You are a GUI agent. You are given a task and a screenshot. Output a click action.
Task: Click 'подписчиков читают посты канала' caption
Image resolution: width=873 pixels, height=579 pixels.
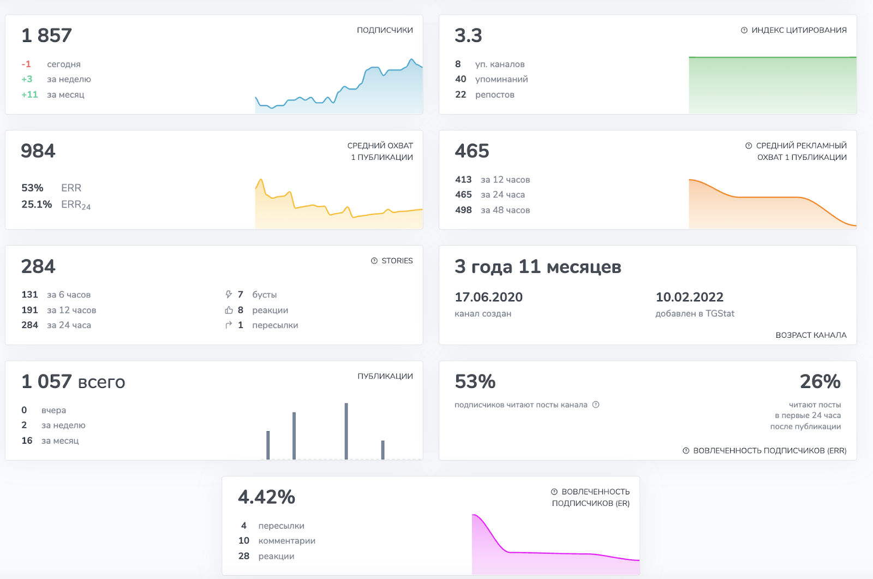pos(521,405)
